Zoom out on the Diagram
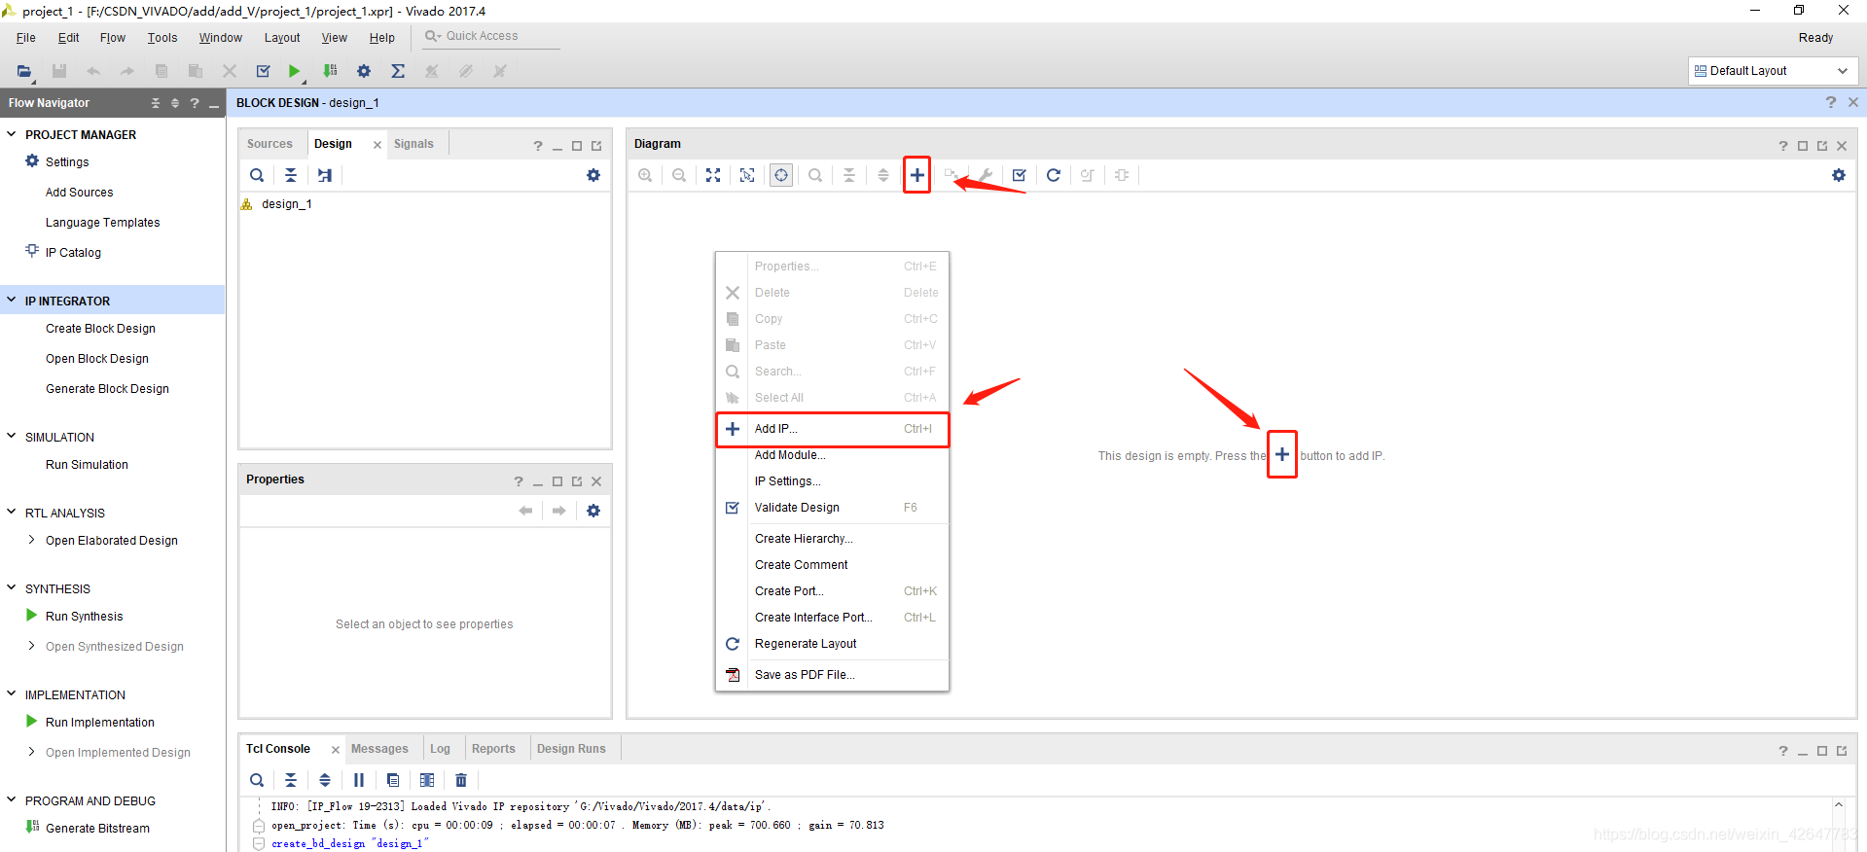 [679, 175]
